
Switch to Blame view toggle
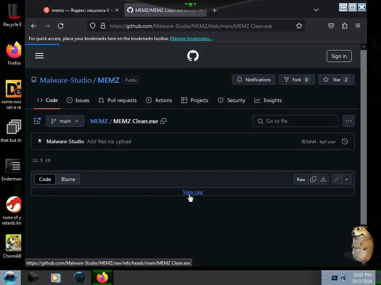pyautogui.click(x=68, y=179)
